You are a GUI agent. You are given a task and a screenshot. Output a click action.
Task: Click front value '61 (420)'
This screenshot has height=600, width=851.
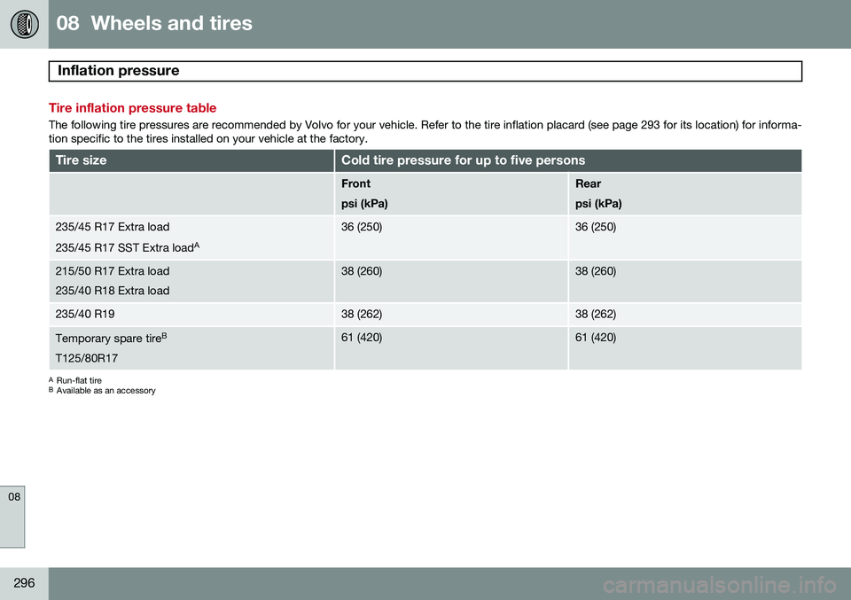tap(362, 338)
